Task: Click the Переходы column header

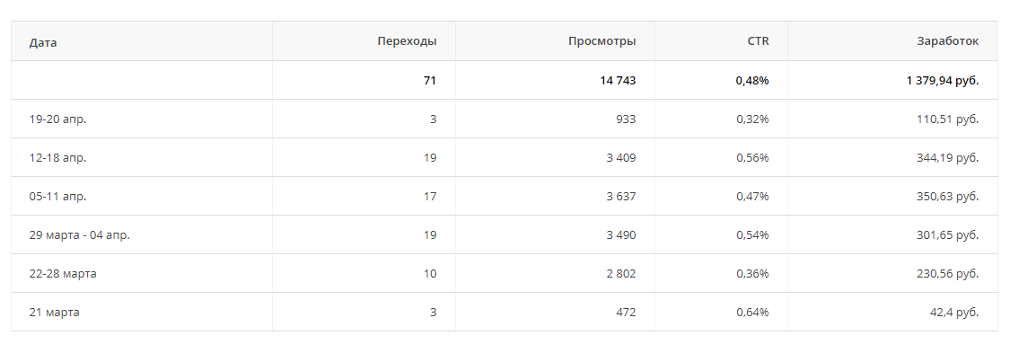Action: coord(407,41)
